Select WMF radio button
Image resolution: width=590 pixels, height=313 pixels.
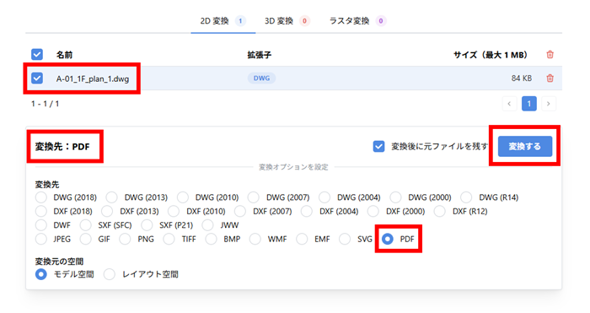(255, 239)
